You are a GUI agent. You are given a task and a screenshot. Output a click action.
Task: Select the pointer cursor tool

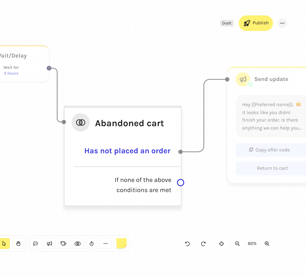pyautogui.click(x=4, y=244)
